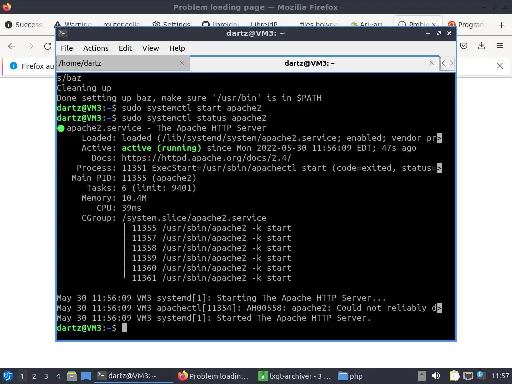Click the Firefox info notification icon
Viewport: 512px width, 384px height.
pos(13,66)
